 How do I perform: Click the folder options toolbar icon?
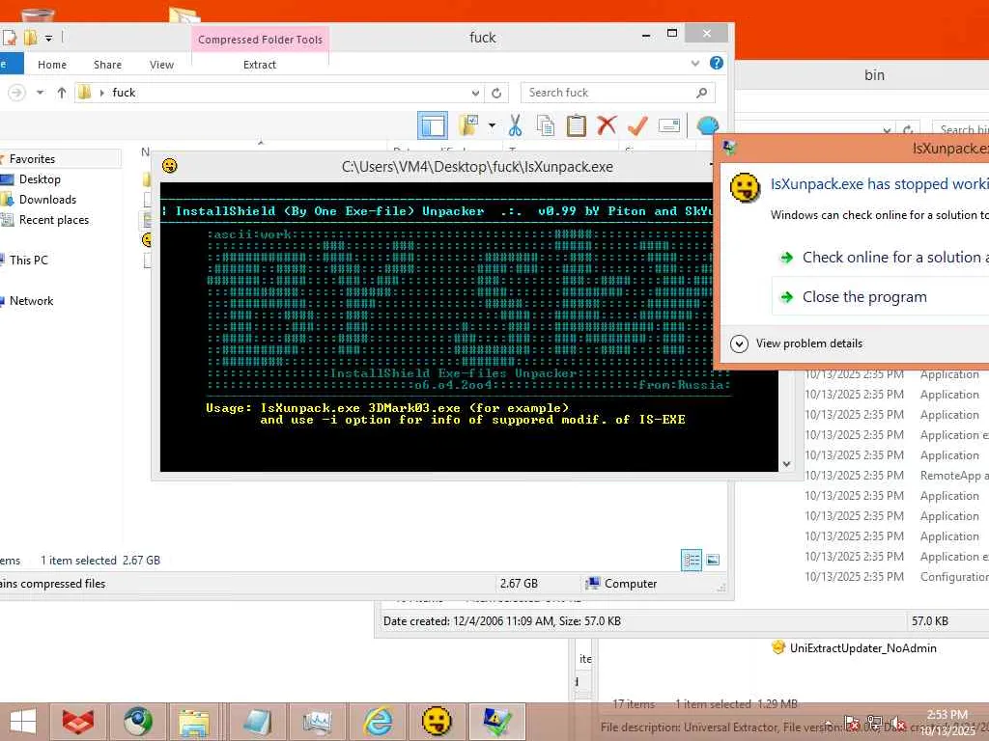(468, 125)
